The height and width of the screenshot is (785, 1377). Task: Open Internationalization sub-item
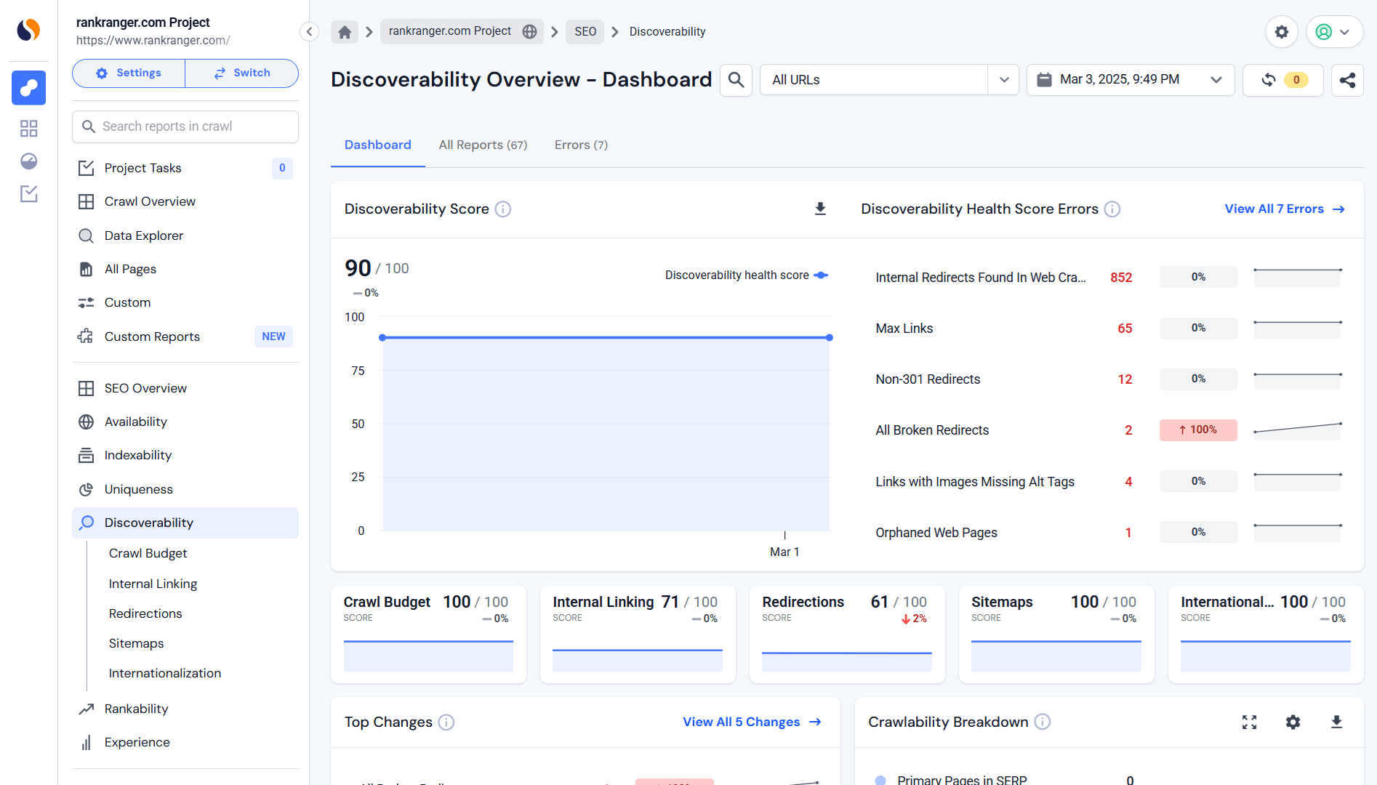[165, 673]
